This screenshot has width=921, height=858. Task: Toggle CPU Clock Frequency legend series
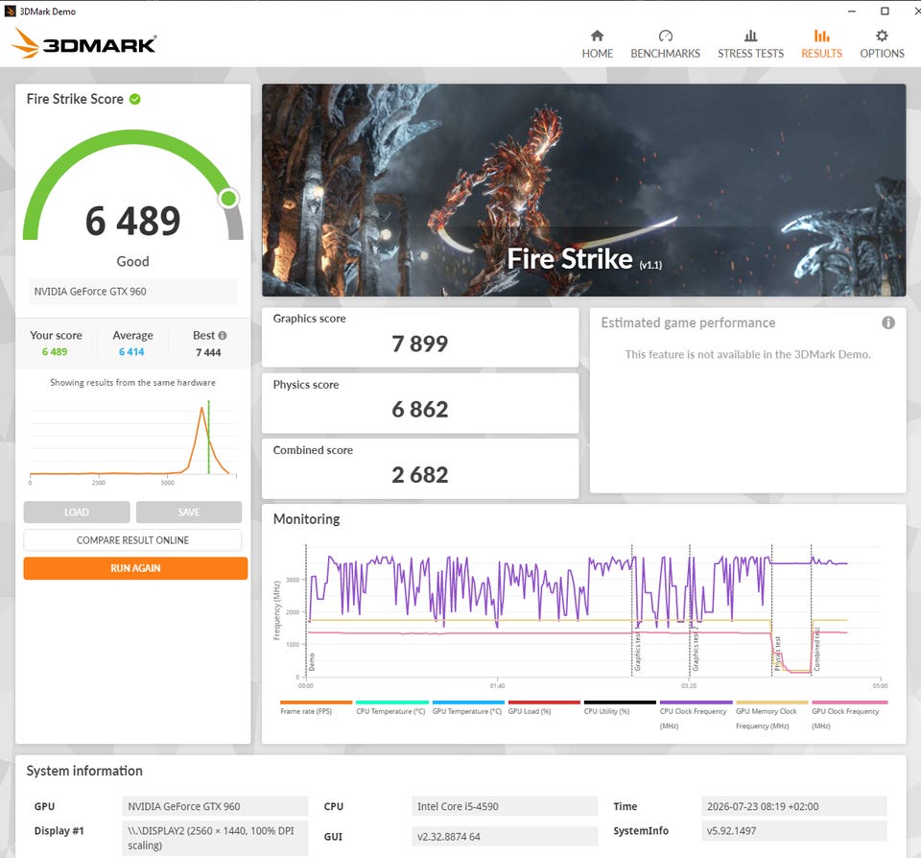[x=693, y=718]
